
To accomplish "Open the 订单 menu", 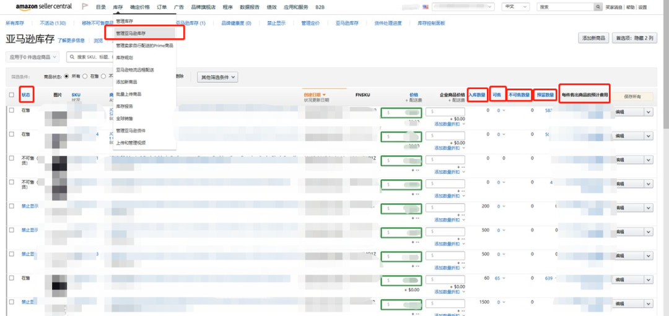I will 162,7.
